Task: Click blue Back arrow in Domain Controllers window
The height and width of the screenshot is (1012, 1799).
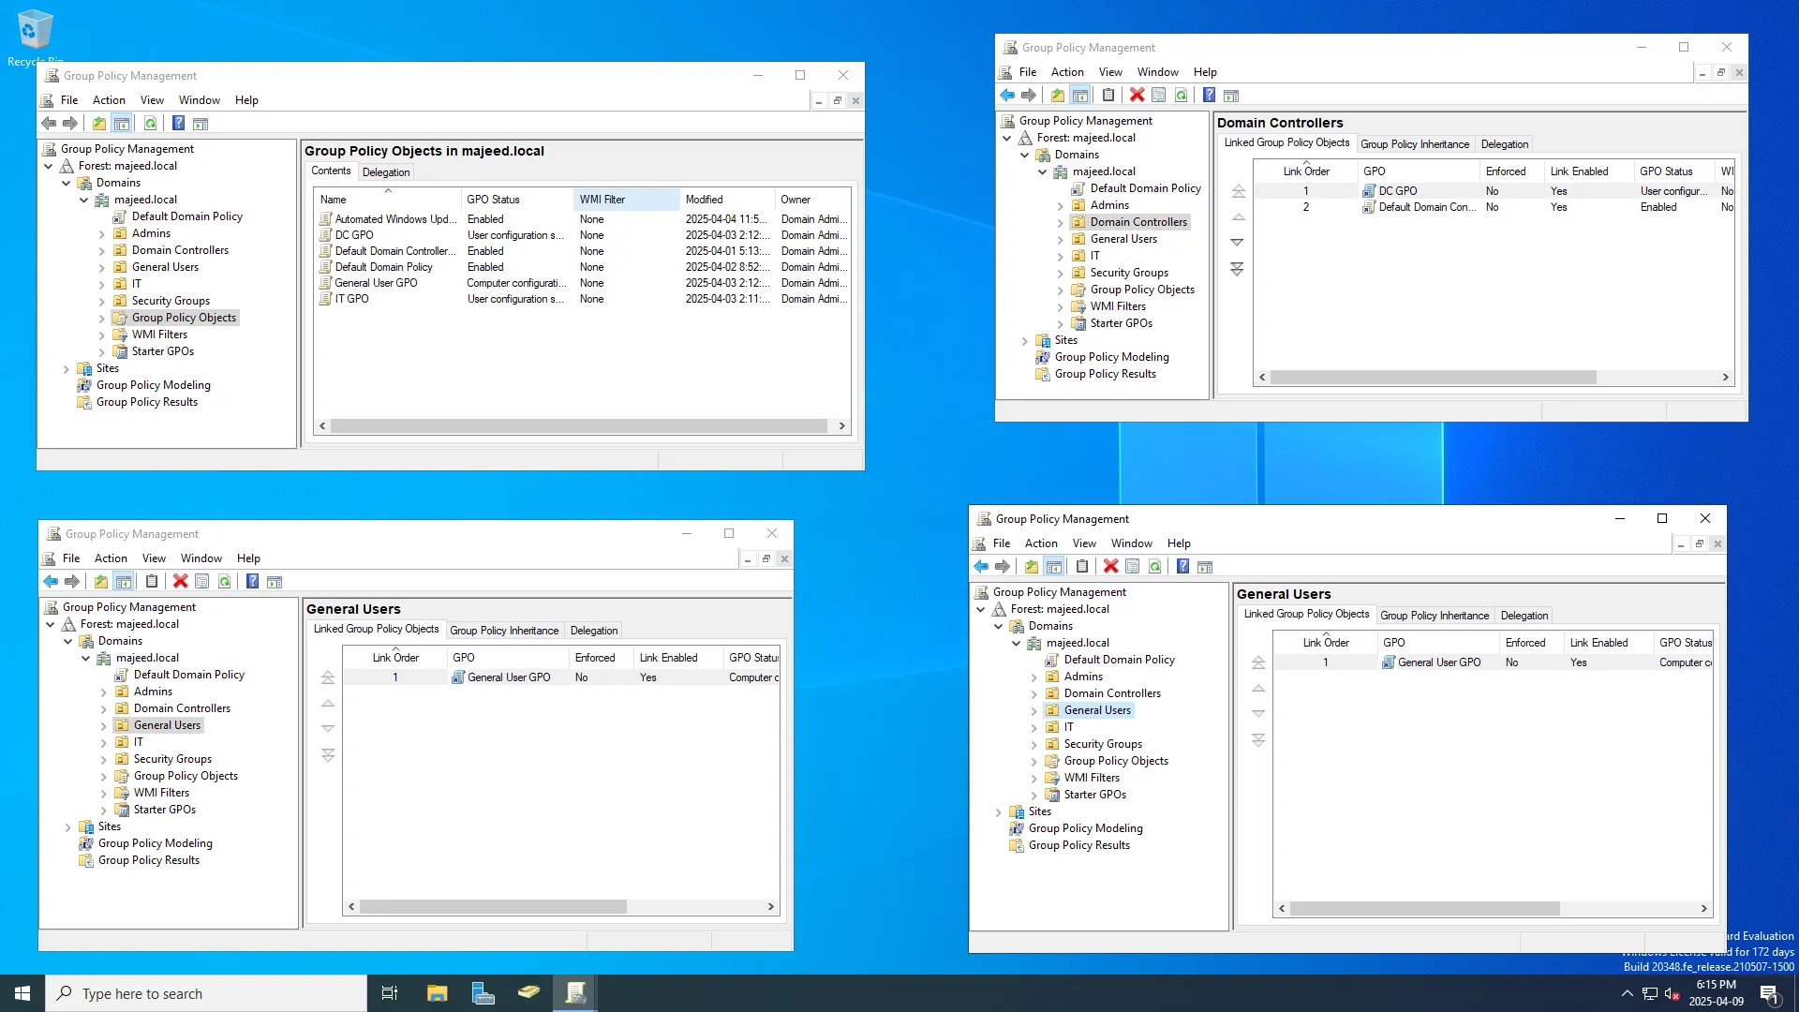Action: (x=1007, y=96)
